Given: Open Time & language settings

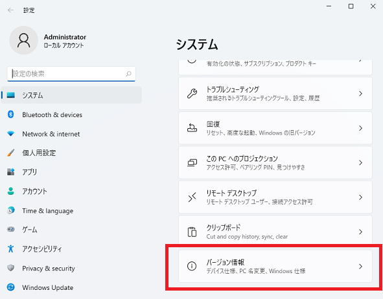Looking at the screenshot, I should point(71,210).
